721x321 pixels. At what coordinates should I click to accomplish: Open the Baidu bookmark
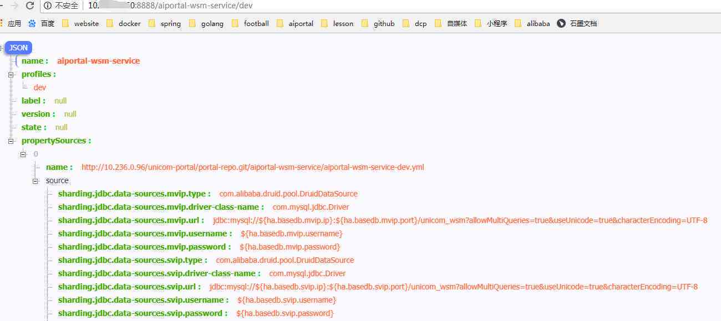click(x=42, y=23)
